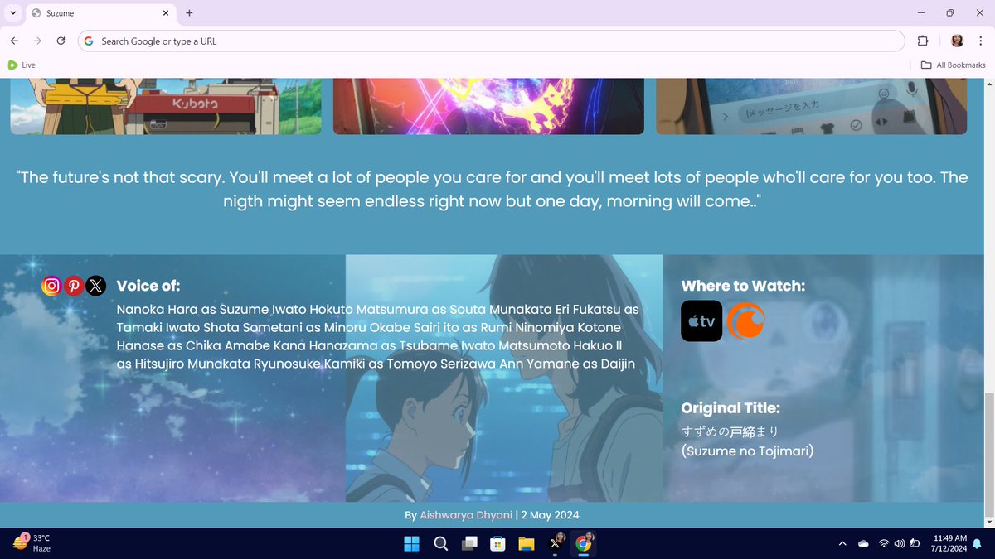
Task: Click the "Original Title:" heading
Action: (x=730, y=407)
